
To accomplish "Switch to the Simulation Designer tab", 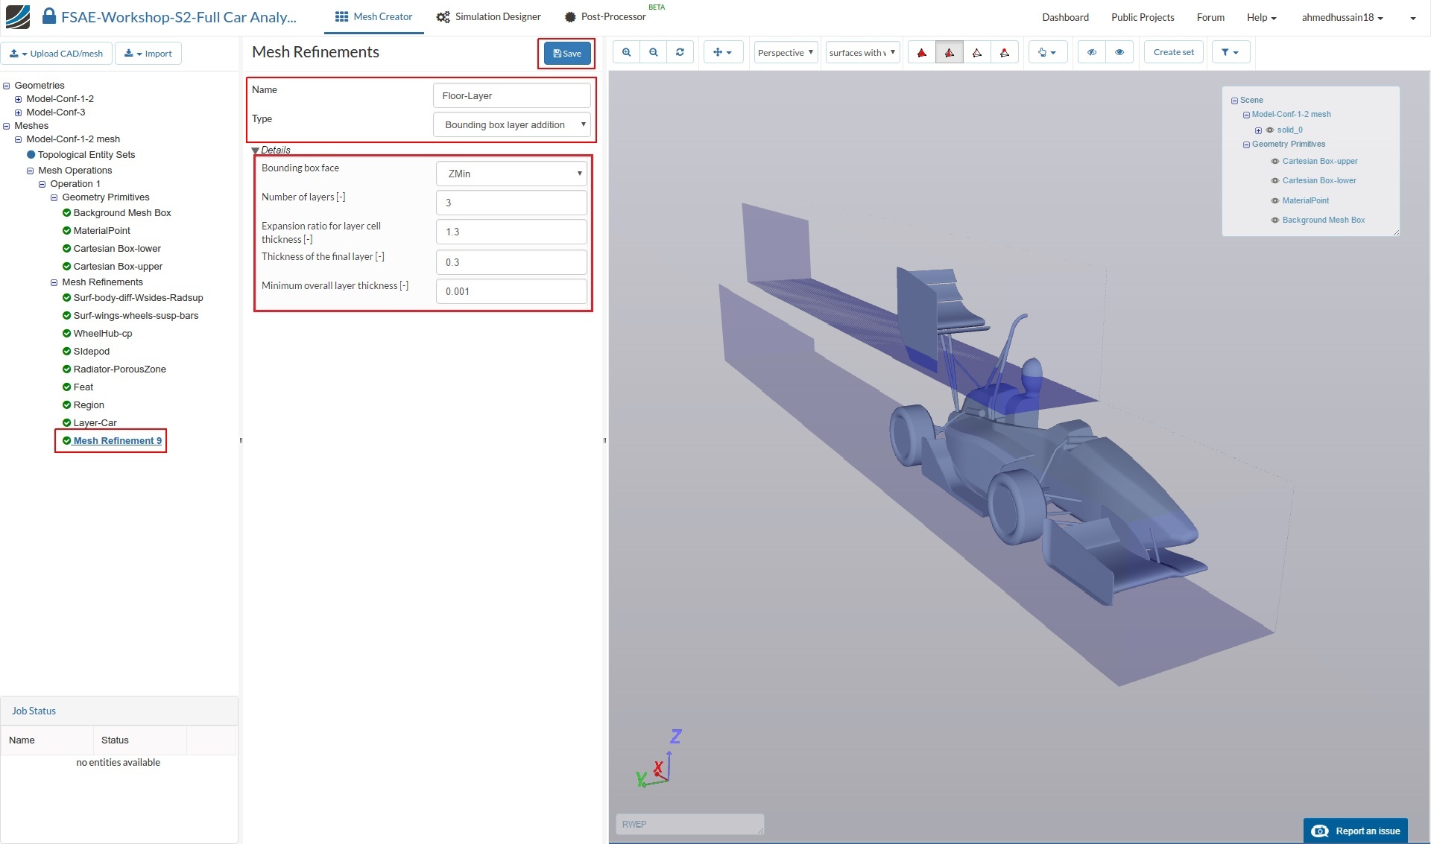I will coord(489,16).
